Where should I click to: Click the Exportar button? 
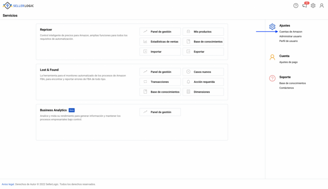[x=203, y=52]
